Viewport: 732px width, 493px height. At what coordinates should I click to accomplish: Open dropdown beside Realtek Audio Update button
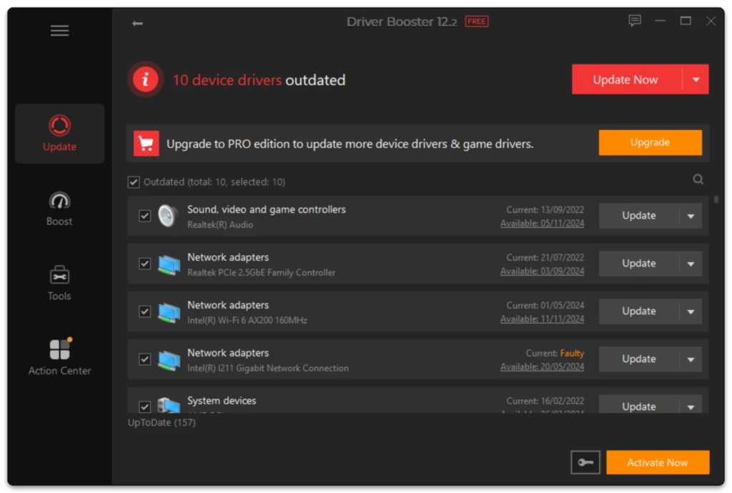coord(691,216)
